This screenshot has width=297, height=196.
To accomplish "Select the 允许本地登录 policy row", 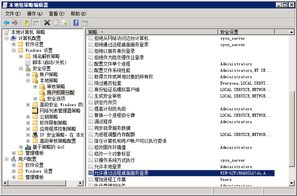I will click(x=108, y=167).
